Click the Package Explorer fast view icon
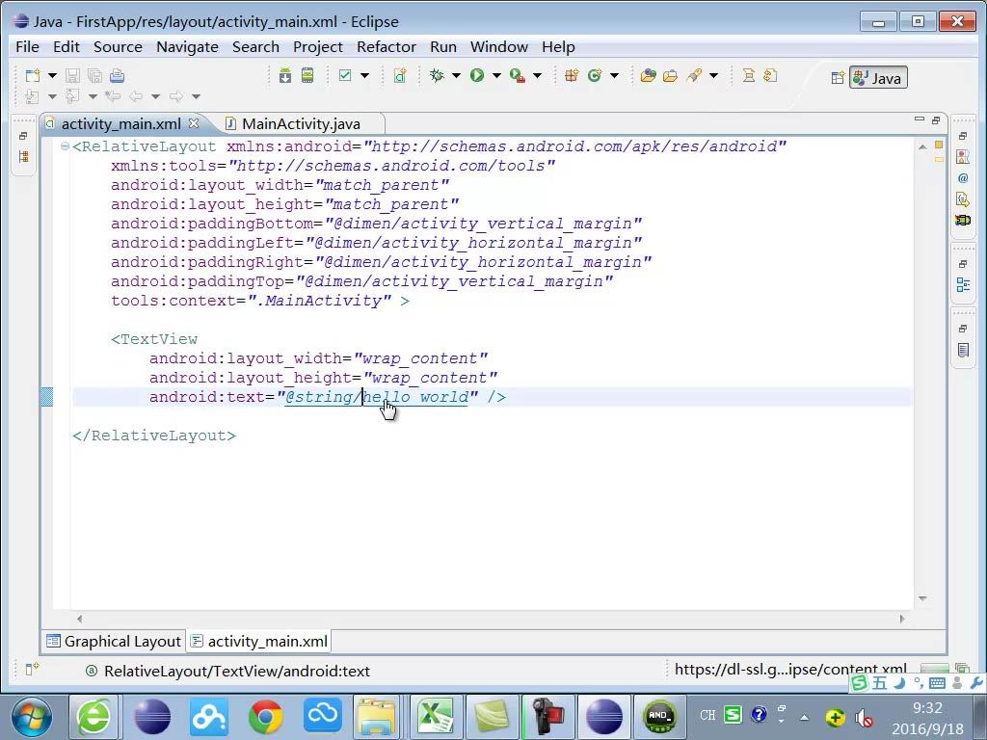This screenshot has height=740, width=987. [24, 157]
